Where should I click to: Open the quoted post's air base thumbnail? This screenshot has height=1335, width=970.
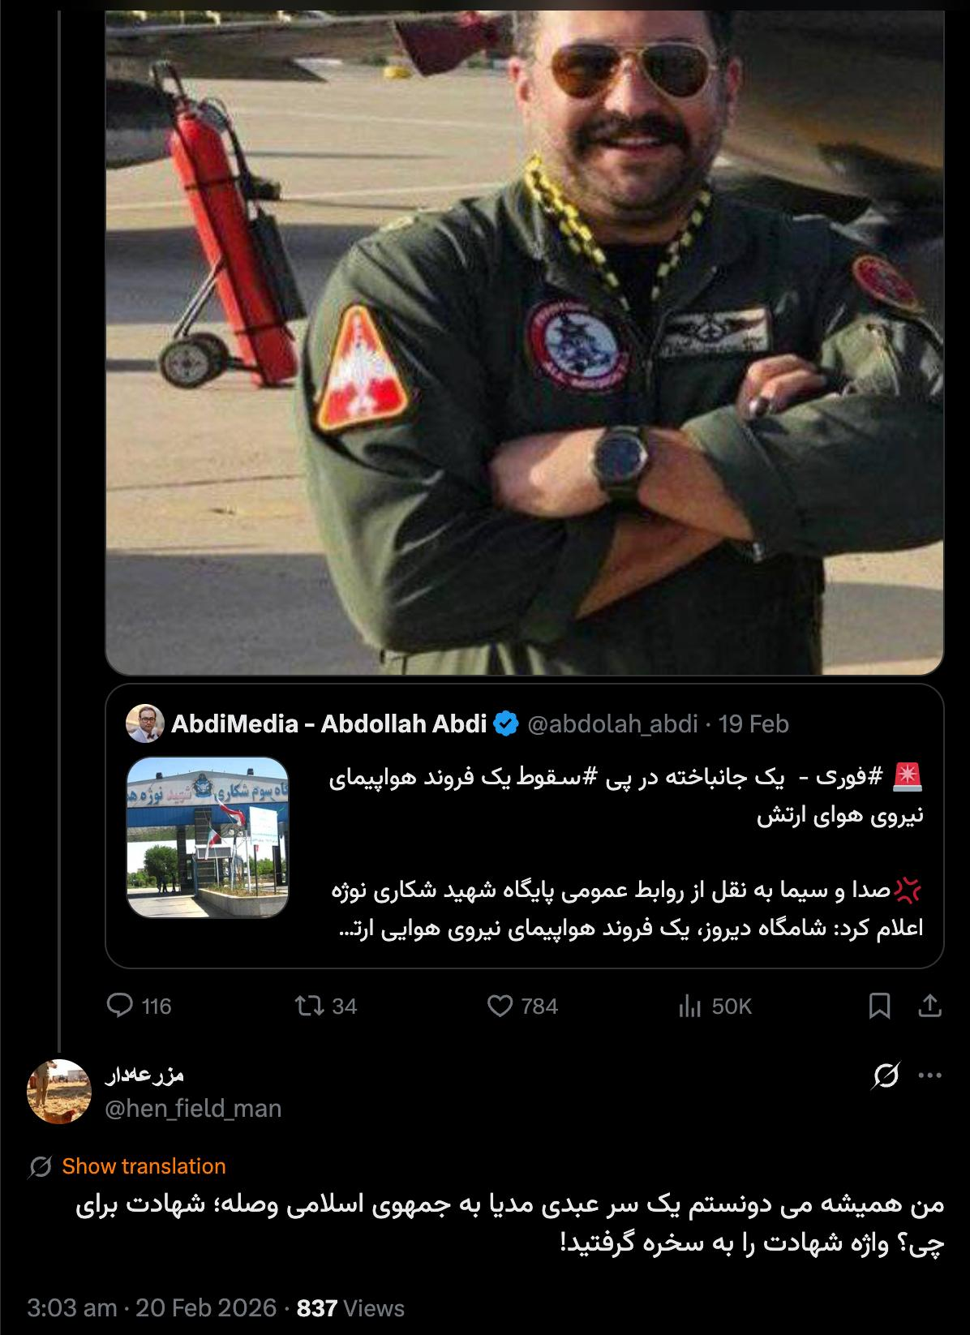coord(208,838)
